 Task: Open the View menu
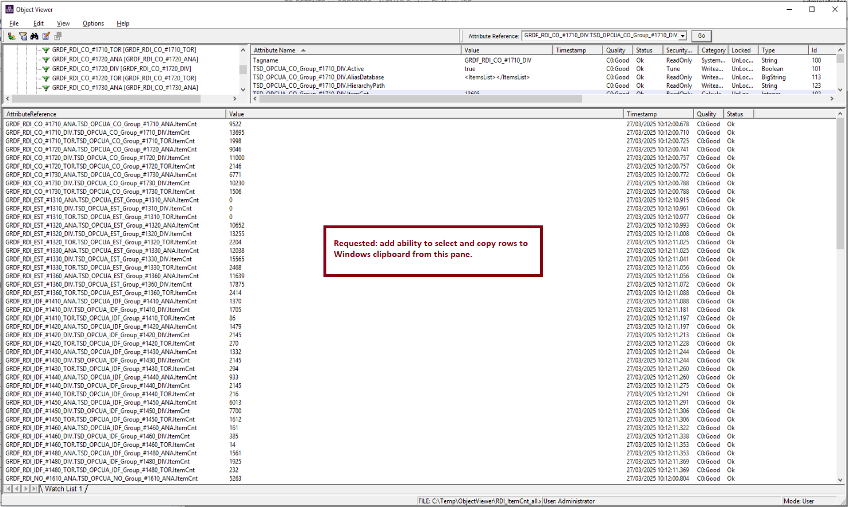pyautogui.click(x=63, y=24)
